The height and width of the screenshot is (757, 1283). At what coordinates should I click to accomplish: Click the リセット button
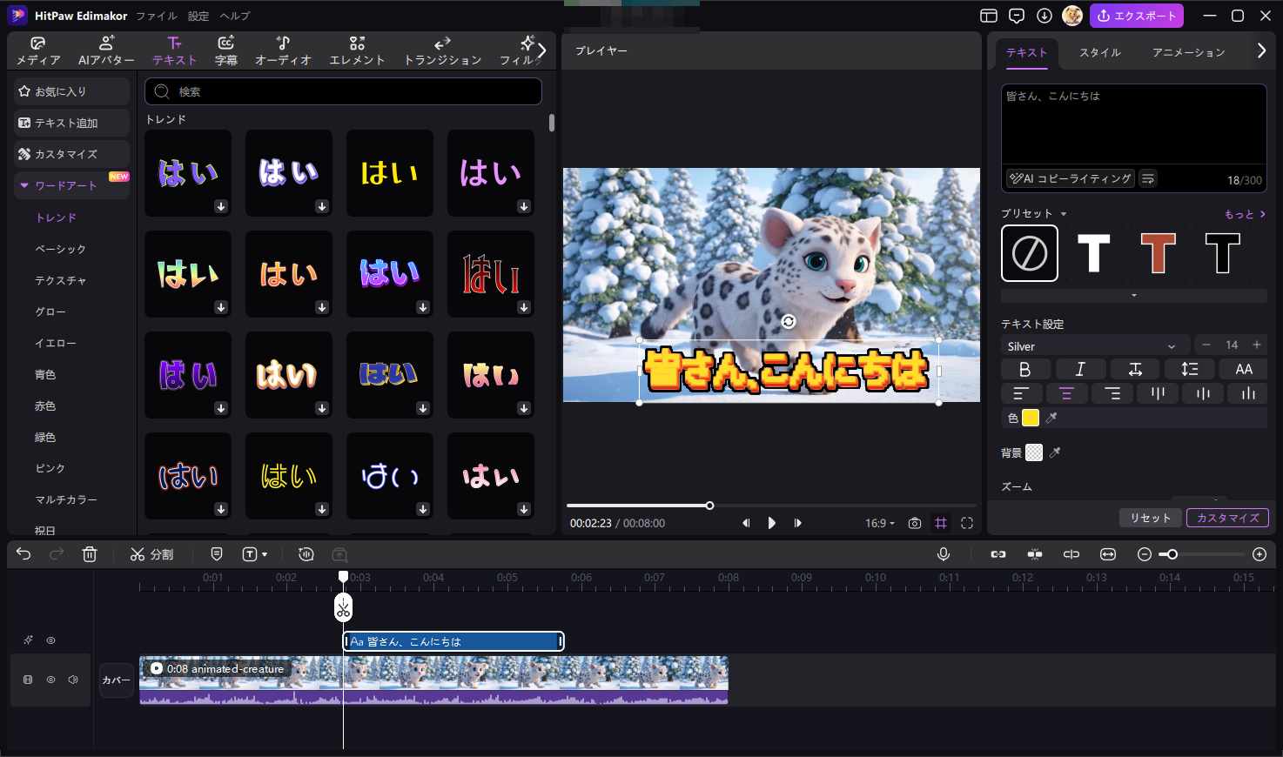[x=1151, y=518]
